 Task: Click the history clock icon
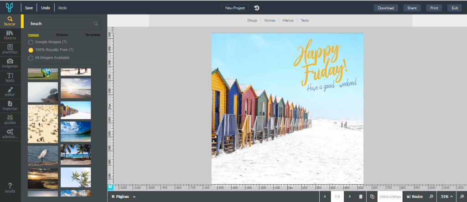[257, 8]
